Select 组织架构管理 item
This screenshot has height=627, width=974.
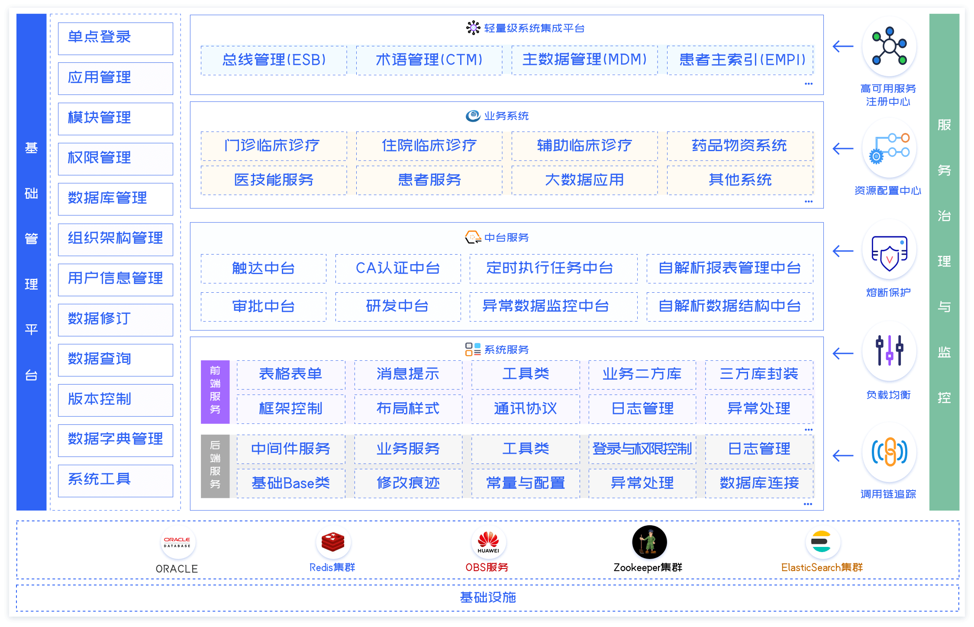click(116, 239)
